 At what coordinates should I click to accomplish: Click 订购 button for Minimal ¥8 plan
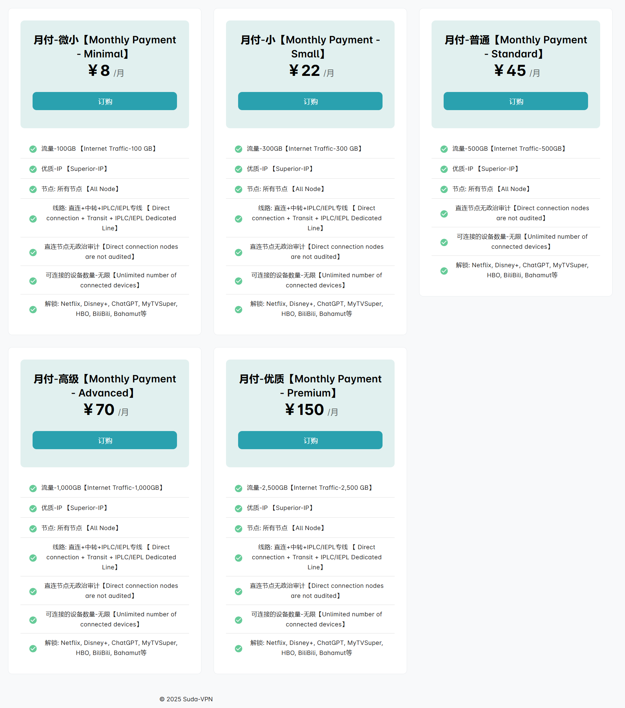[x=105, y=101]
